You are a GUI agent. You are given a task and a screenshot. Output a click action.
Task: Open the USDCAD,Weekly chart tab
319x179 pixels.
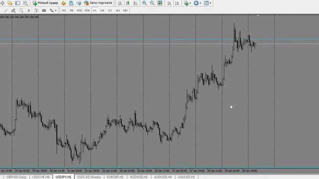coord(89,177)
